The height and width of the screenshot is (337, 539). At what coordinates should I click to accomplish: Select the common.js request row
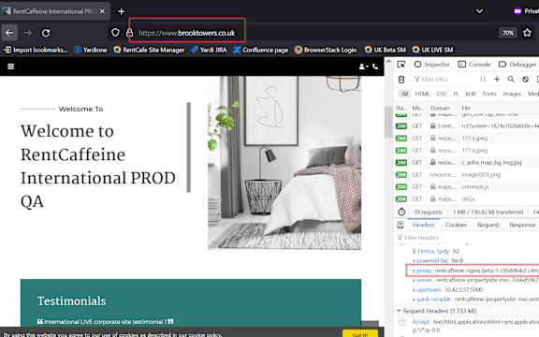466,186
